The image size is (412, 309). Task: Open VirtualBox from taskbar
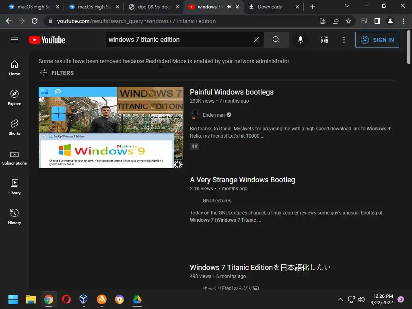click(x=84, y=299)
